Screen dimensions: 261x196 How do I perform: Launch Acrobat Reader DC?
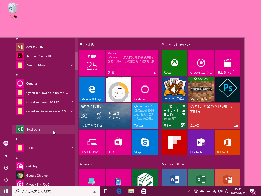(x=43, y=56)
